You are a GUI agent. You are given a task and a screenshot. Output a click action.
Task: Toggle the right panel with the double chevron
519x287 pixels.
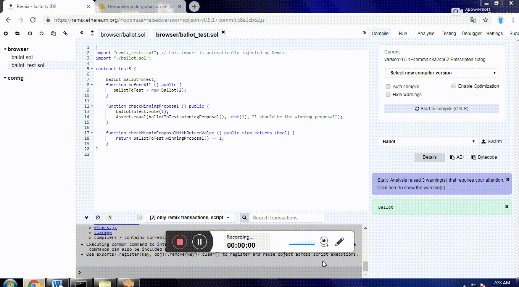(364, 33)
